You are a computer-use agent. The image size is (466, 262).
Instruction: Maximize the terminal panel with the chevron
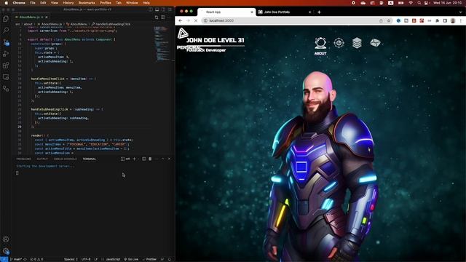coord(162,159)
